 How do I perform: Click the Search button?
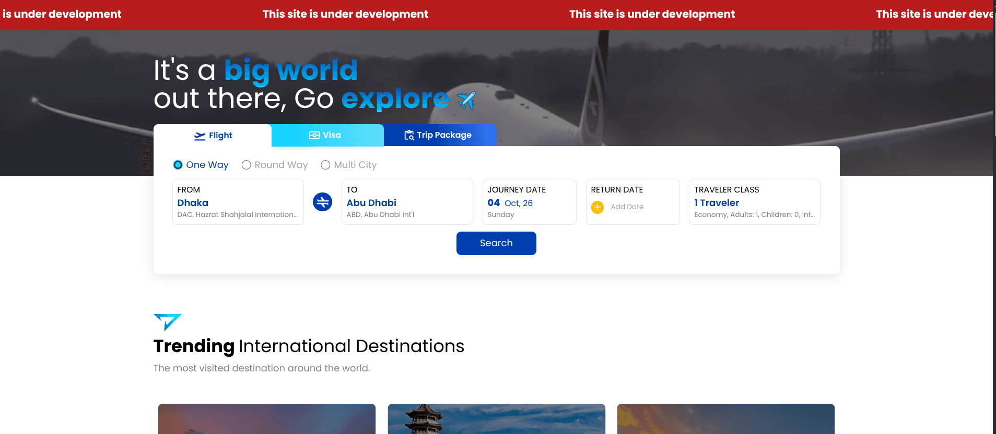(x=496, y=243)
